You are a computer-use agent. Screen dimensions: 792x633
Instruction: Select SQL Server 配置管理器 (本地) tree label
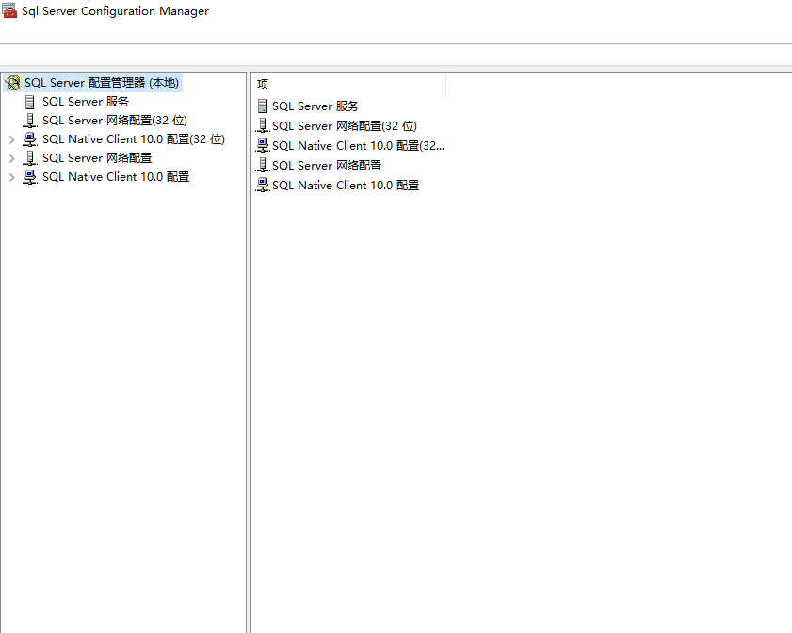102,83
